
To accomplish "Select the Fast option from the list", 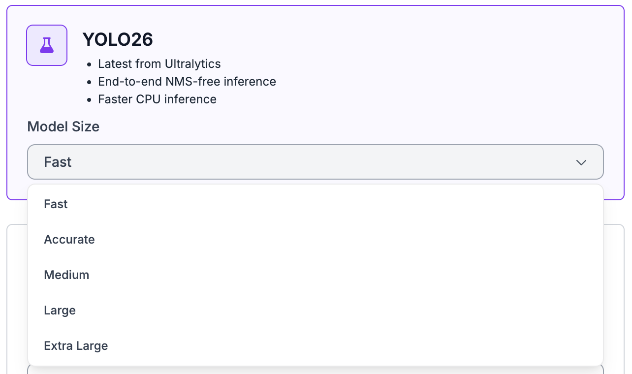I will coord(56,204).
